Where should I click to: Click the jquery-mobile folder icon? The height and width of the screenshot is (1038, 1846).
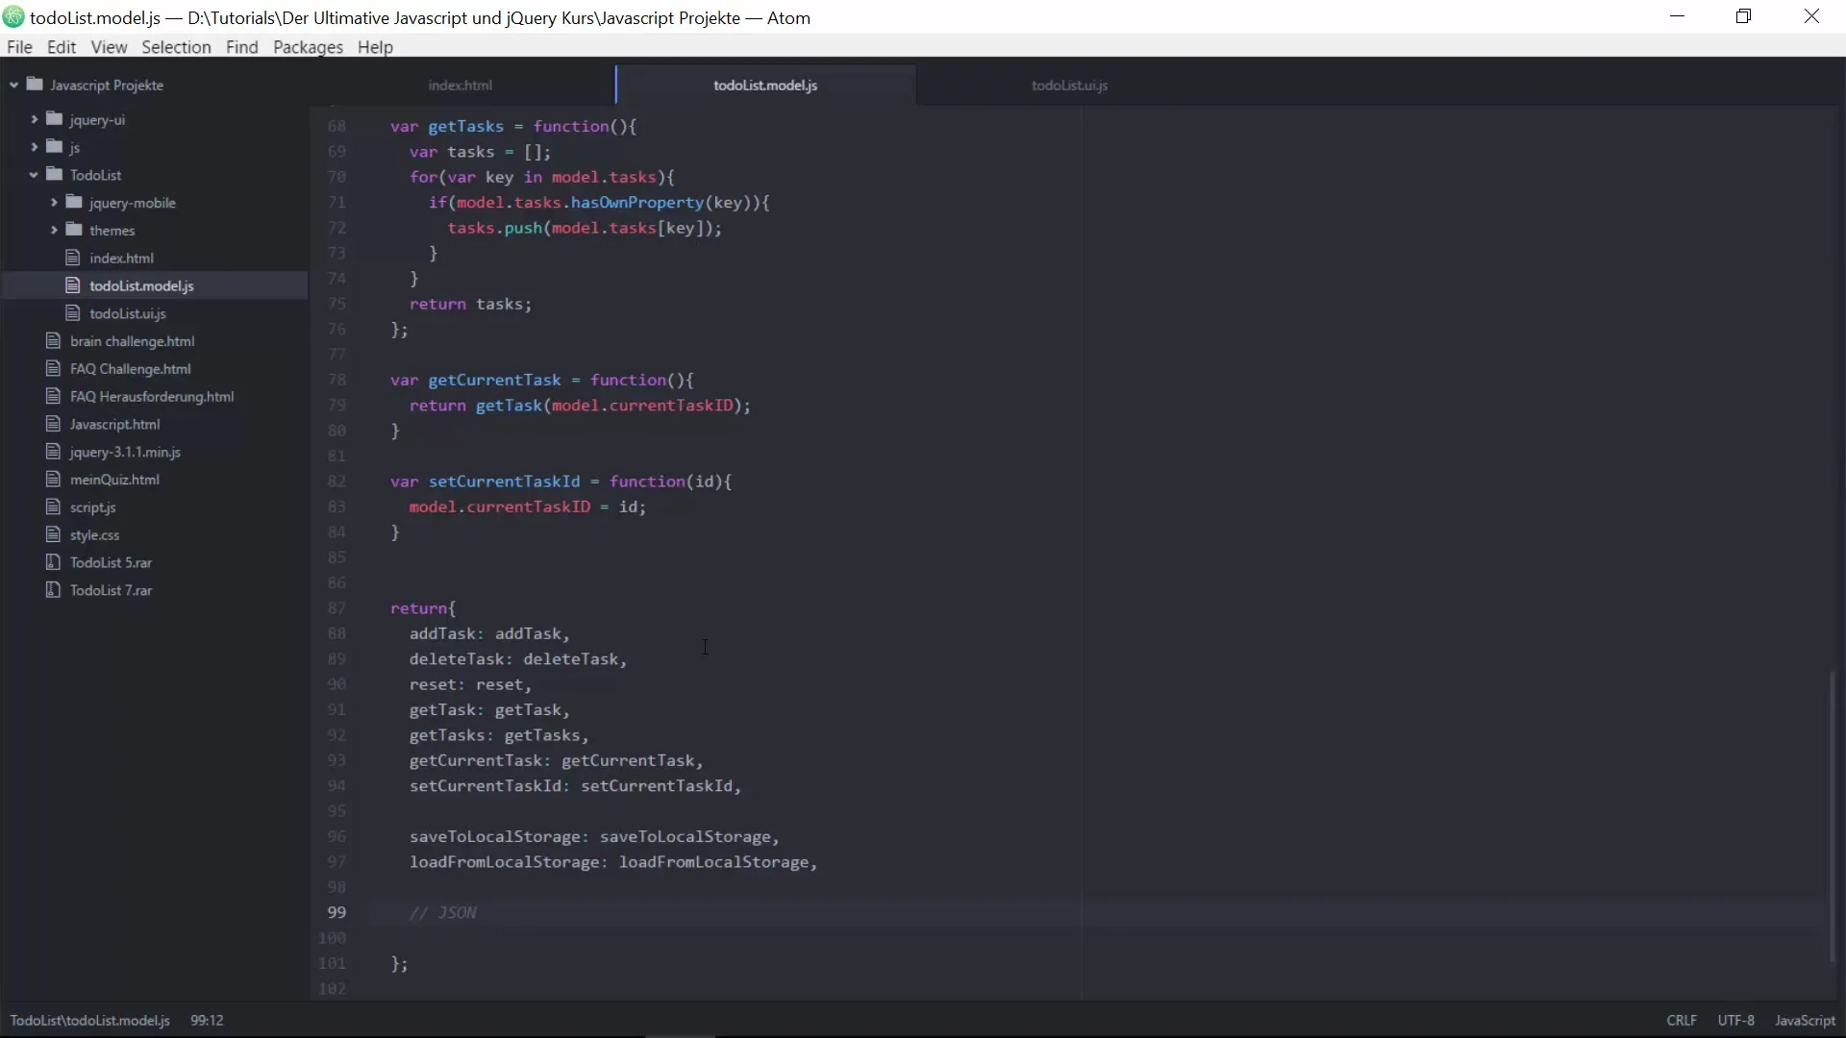point(74,203)
